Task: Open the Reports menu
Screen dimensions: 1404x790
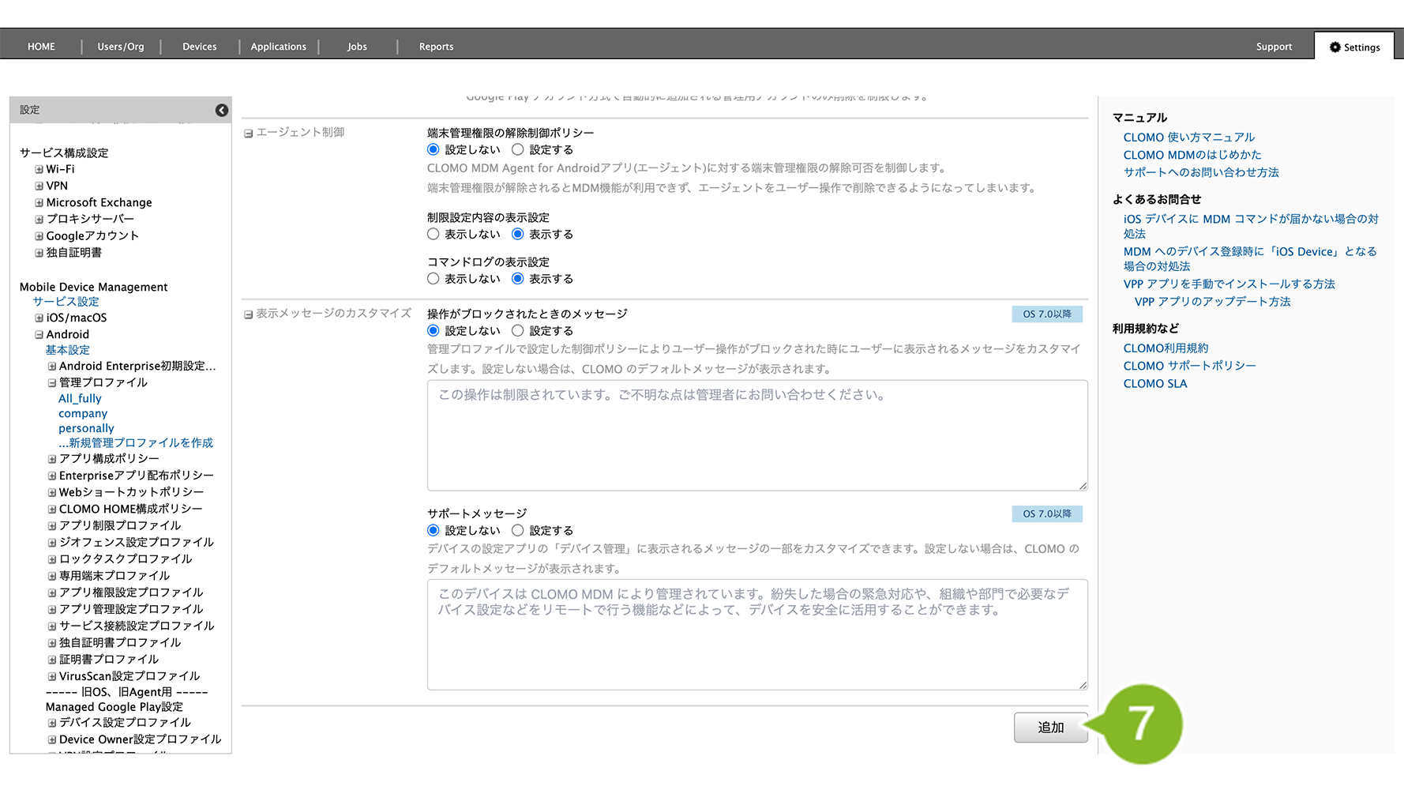Action: [x=436, y=47]
